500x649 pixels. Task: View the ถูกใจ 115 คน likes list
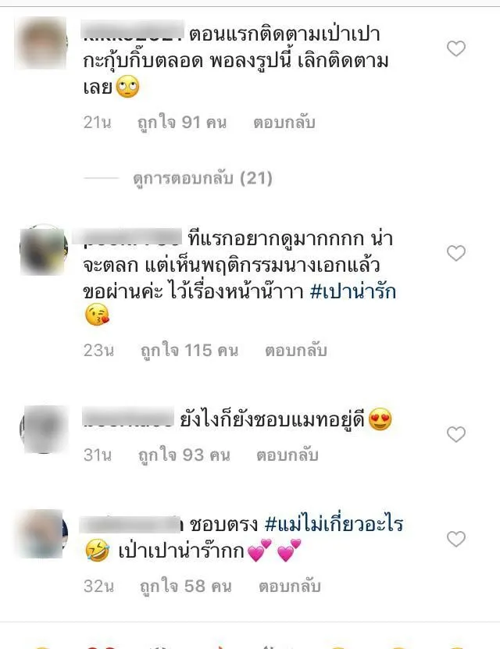click(x=190, y=351)
